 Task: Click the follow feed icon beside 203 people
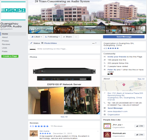[105, 63]
